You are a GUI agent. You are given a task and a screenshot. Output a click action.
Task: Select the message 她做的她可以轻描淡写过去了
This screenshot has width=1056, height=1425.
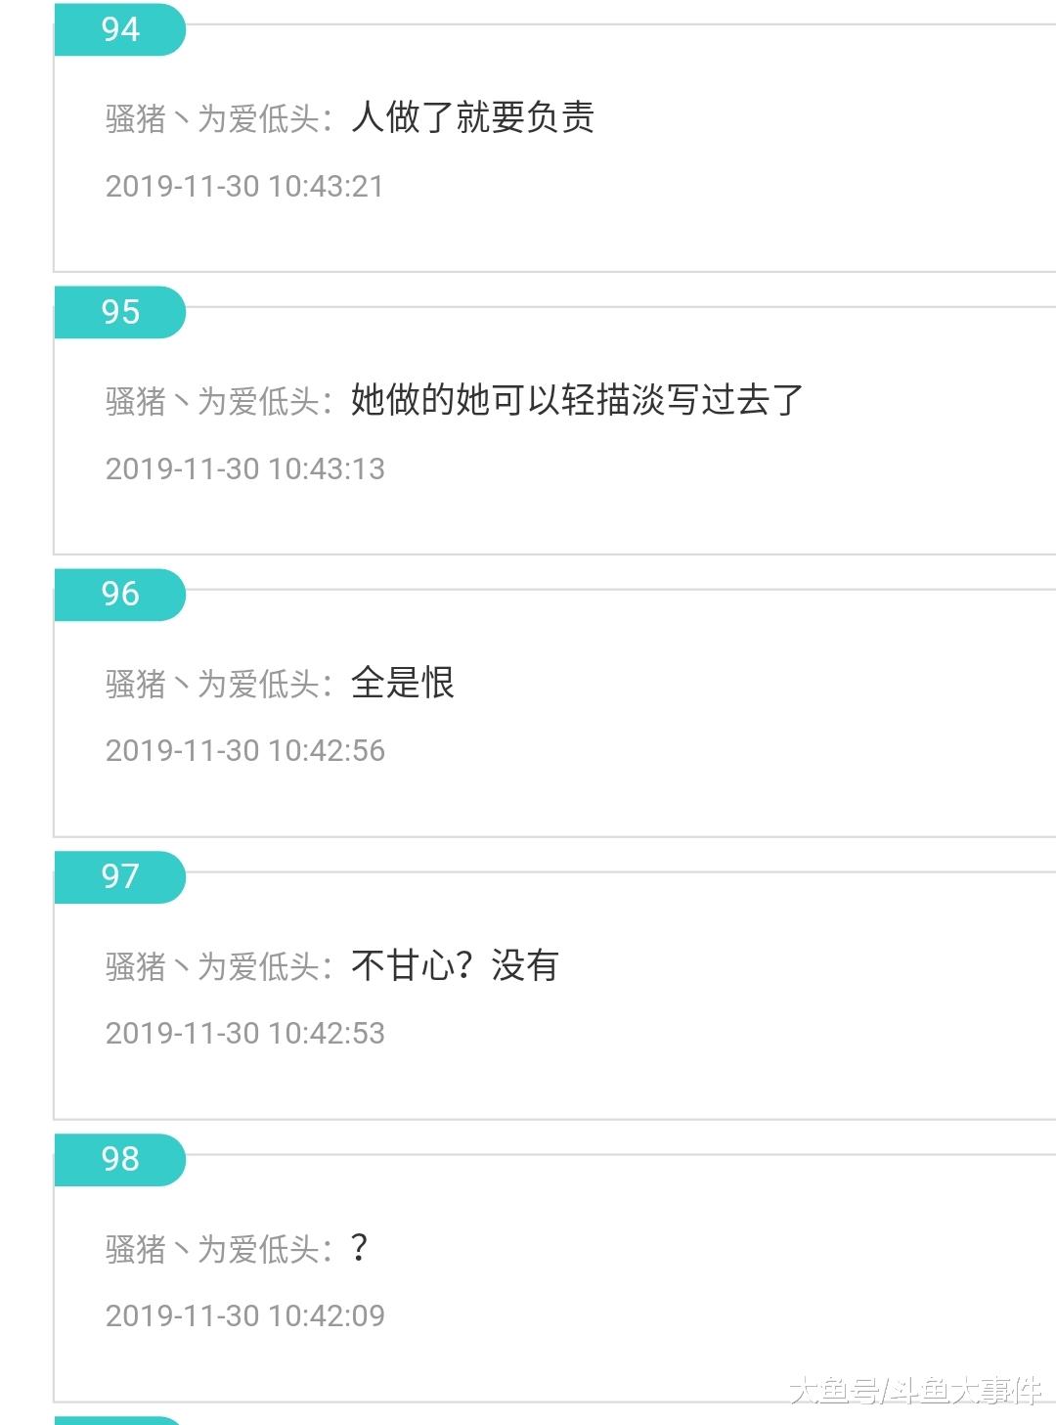pos(577,400)
